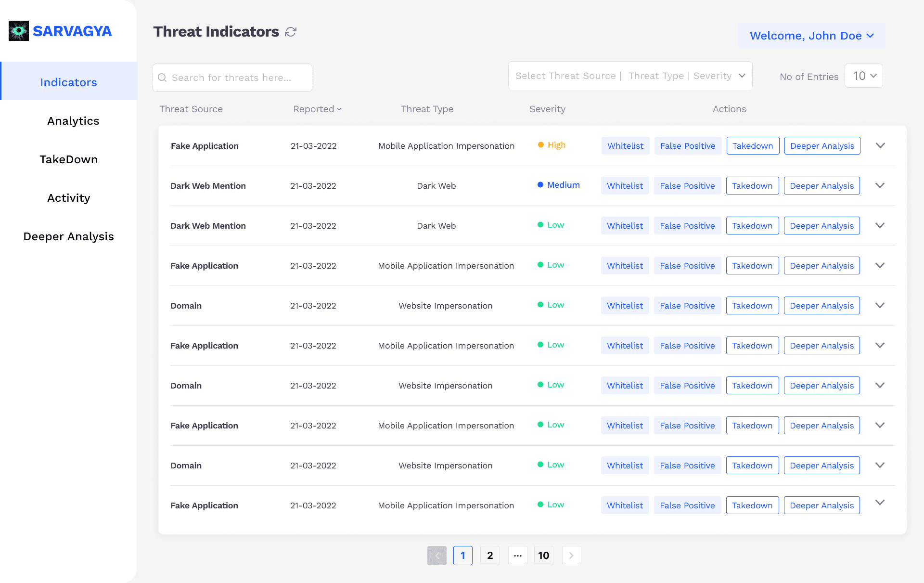Image resolution: width=924 pixels, height=583 pixels.
Task: Open Deeper Analysis in the sidebar
Action: (x=69, y=236)
